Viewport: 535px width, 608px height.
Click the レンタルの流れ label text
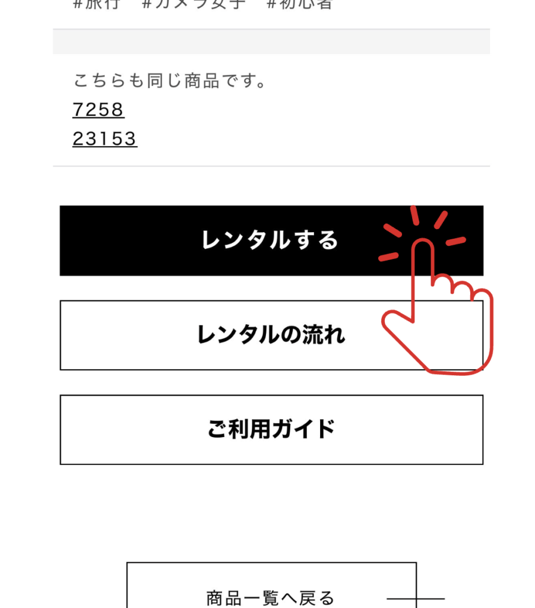click(x=271, y=335)
